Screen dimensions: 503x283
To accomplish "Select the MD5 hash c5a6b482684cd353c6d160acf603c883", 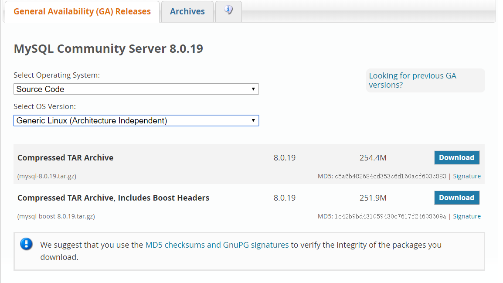I will tap(391, 176).
